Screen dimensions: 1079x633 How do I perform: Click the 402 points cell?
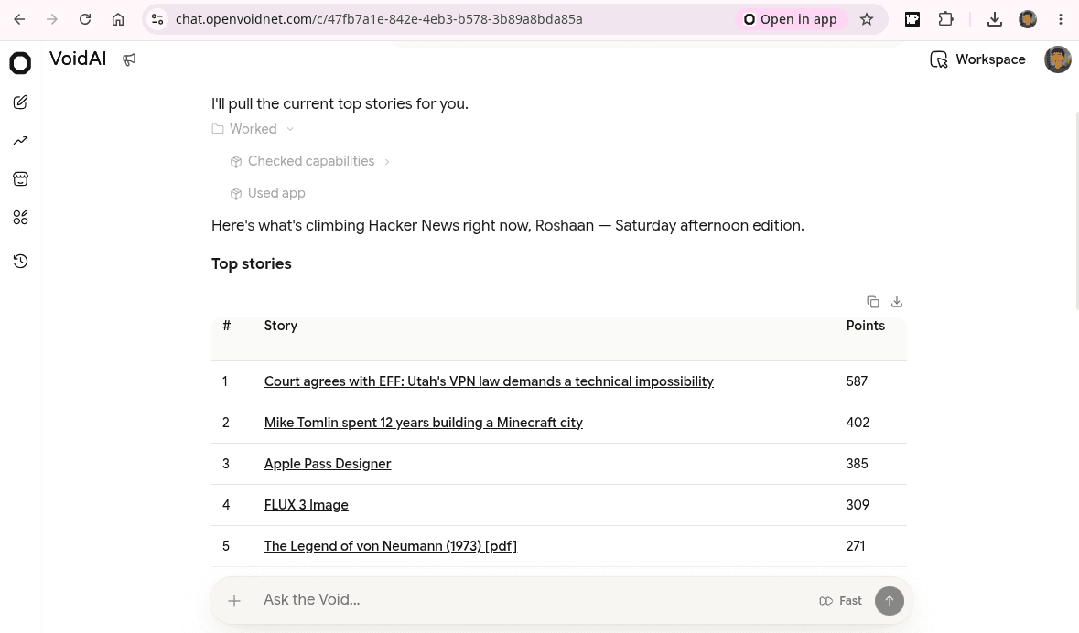(x=858, y=423)
